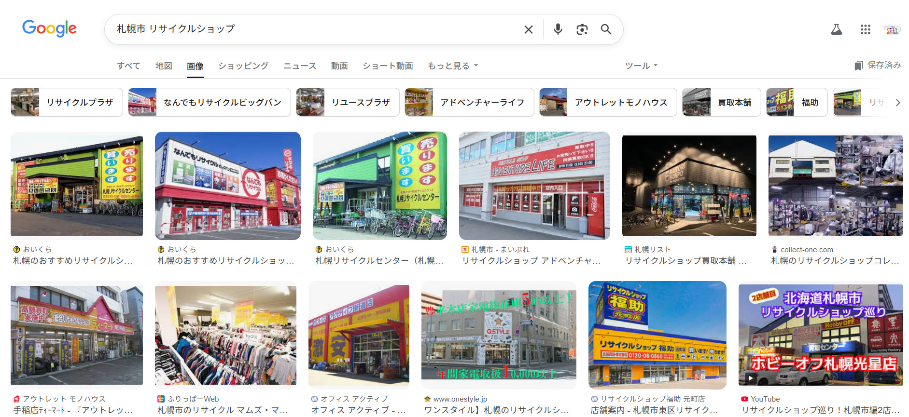
Task: Open link 手稲店ﾃｨｰﾏｰﾄ - 『アウトレッ…
Action: click(x=73, y=410)
